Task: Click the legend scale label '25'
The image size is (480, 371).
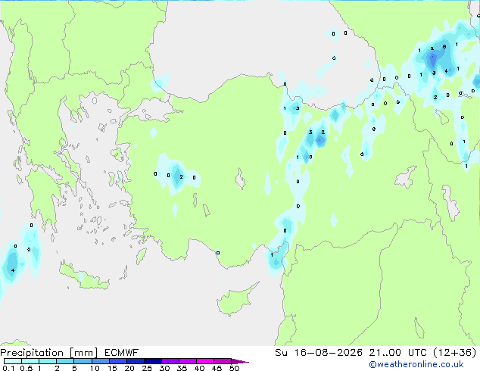Action: 147,368
